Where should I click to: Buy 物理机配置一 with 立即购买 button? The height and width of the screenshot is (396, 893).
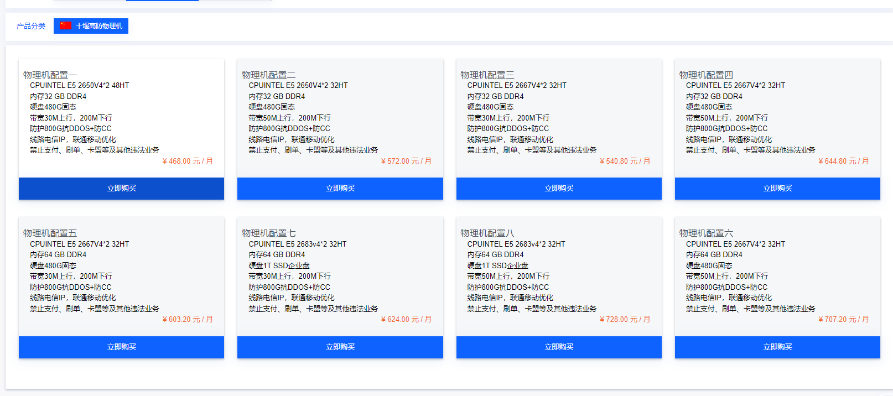[x=121, y=189]
